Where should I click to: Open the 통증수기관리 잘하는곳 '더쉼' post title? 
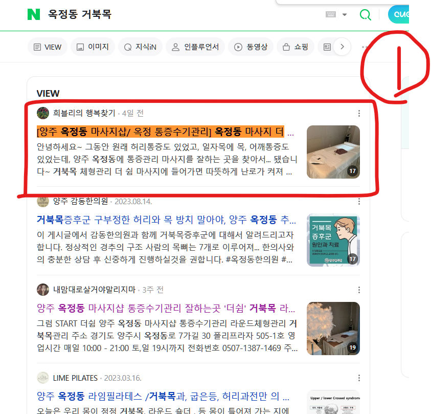point(166,308)
